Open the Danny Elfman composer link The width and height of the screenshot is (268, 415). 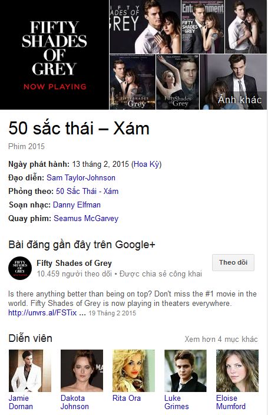pyautogui.click(x=77, y=205)
